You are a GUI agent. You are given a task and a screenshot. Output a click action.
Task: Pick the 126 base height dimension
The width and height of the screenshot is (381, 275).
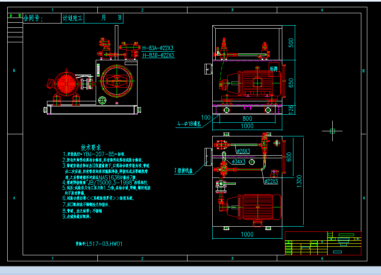pos(291,109)
